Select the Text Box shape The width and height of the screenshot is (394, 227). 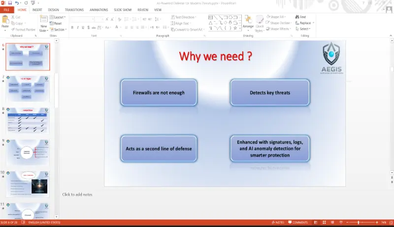[x=211, y=17]
